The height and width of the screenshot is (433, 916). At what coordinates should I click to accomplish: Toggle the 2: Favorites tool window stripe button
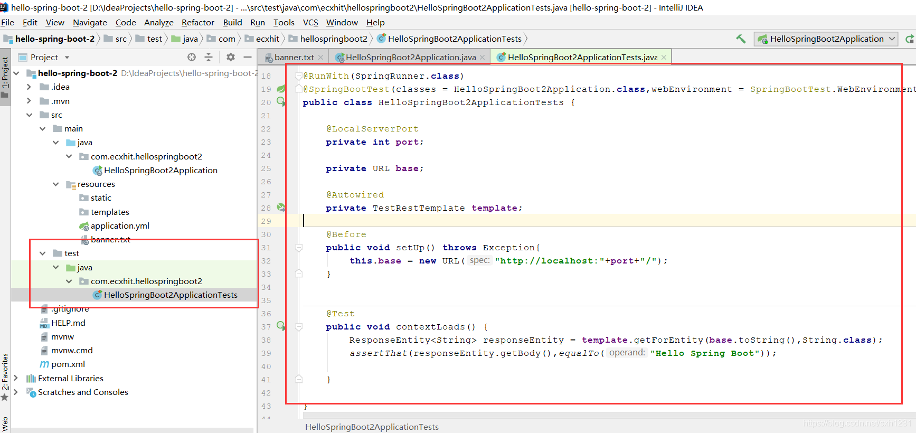(5, 377)
